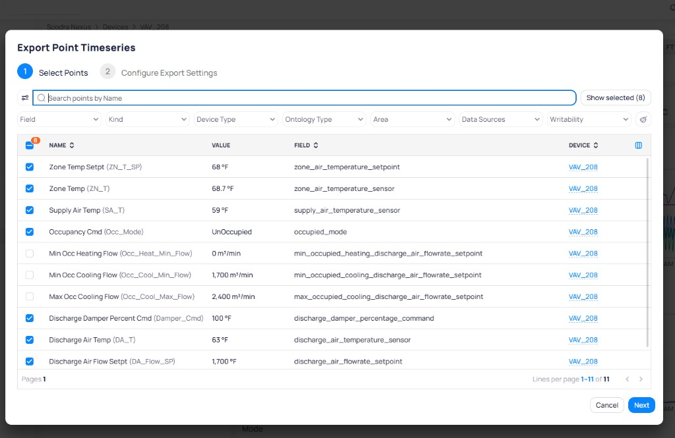Check Min Occ Cooling Flow checkbox
675x438 pixels.
click(29, 275)
